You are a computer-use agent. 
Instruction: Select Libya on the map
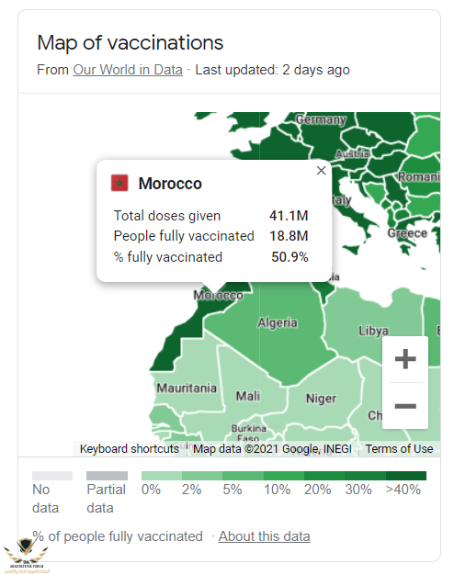373,331
